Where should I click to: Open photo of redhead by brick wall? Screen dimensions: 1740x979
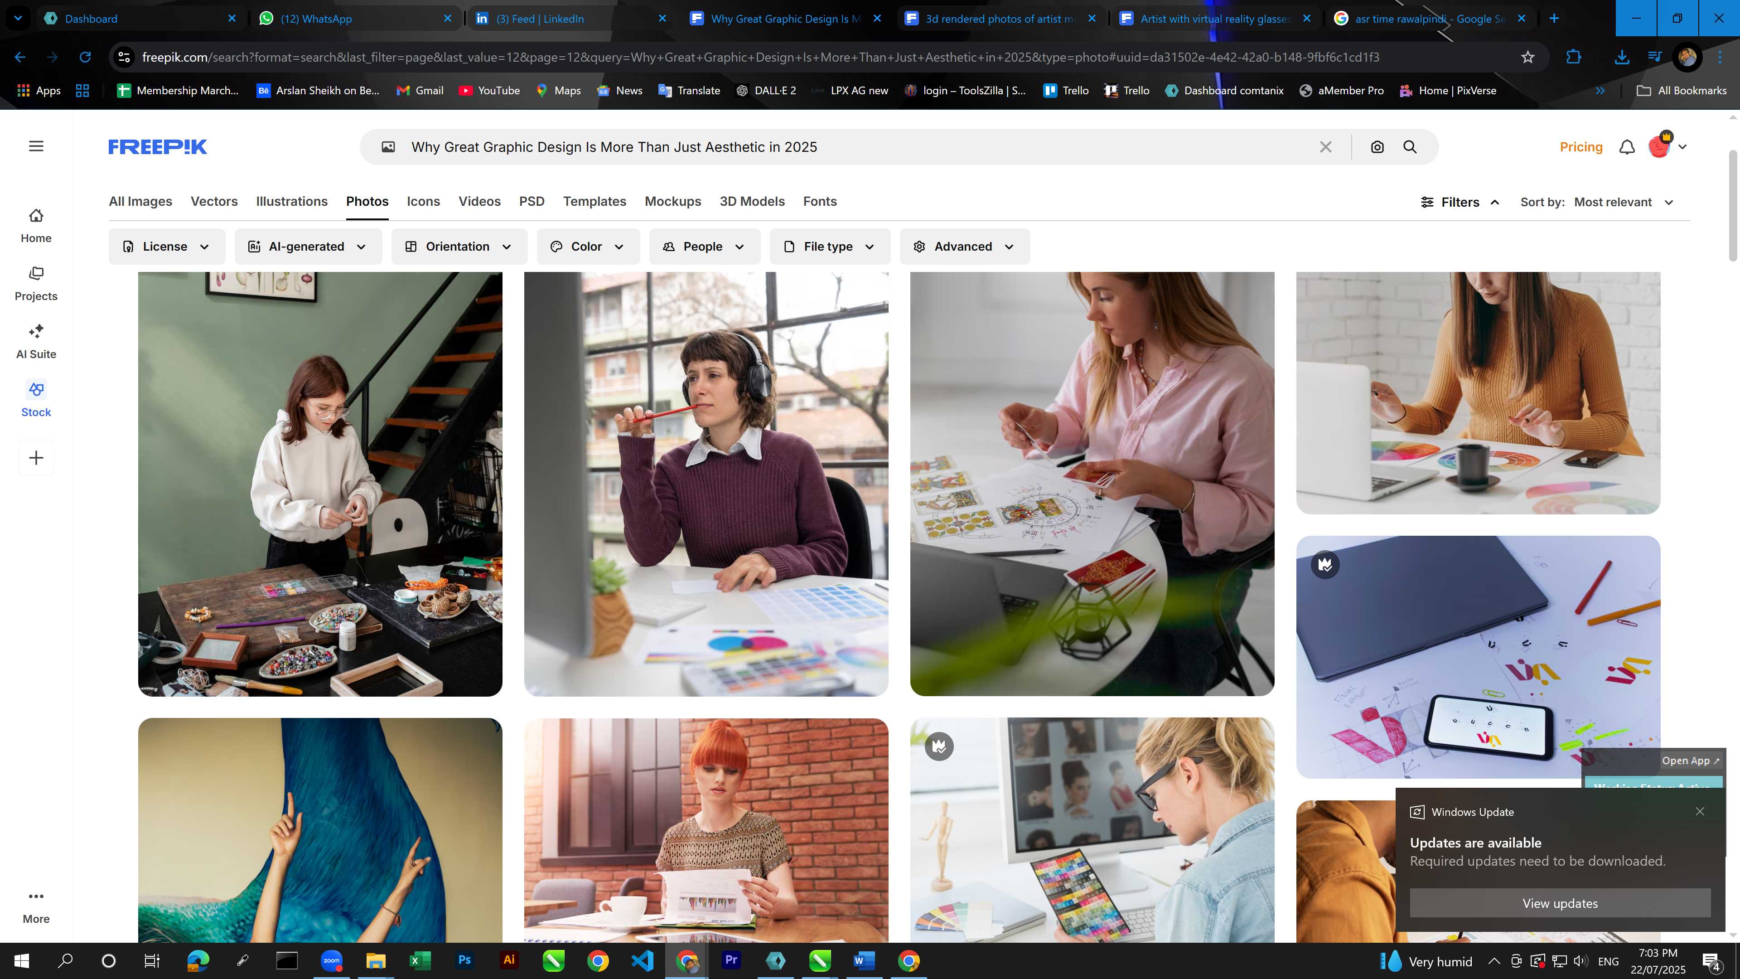coord(706,830)
